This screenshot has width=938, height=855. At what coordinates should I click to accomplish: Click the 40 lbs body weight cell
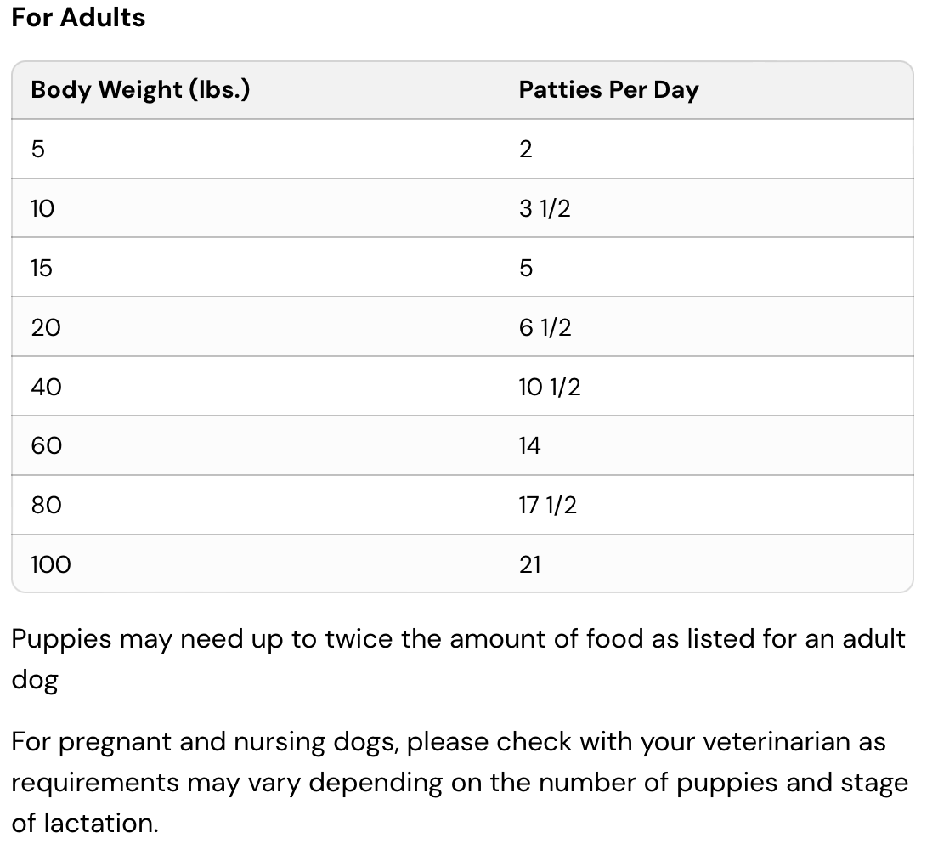click(x=46, y=388)
